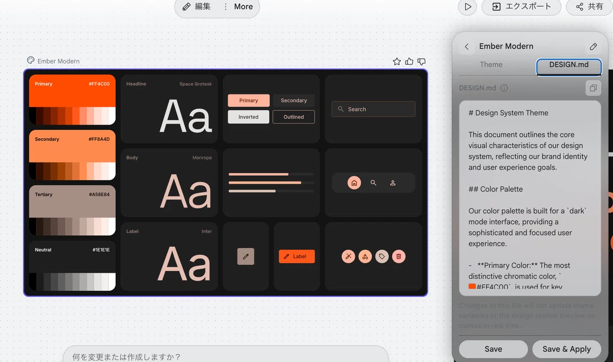Image resolution: width=613 pixels, height=362 pixels.
Task: Switch to the Theme tab
Action: (x=491, y=65)
